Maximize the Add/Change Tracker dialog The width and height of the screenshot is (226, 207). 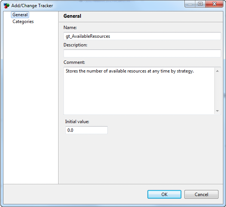[200, 4]
